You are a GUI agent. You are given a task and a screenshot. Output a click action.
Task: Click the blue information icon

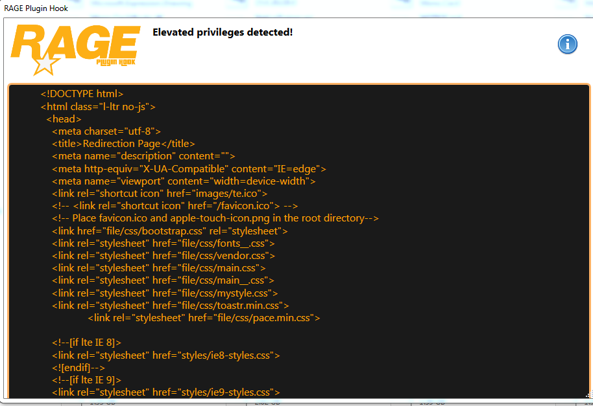tap(567, 44)
